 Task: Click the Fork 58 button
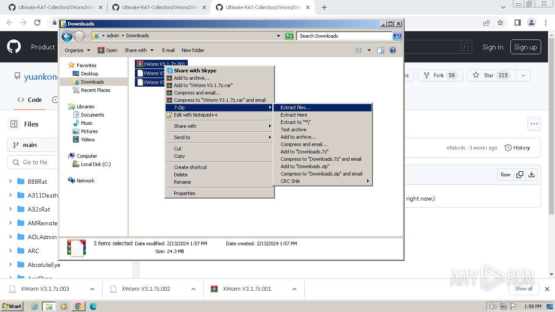pyautogui.click(x=440, y=75)
